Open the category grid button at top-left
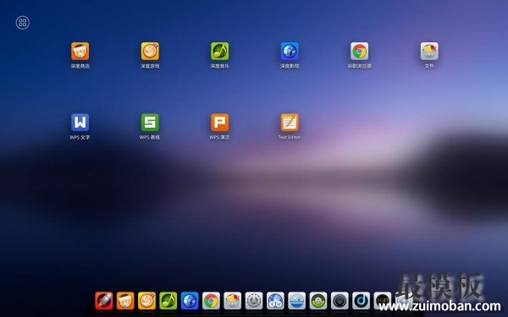The image size is (508, 317). pyautogui.click(x=23, y=23)
